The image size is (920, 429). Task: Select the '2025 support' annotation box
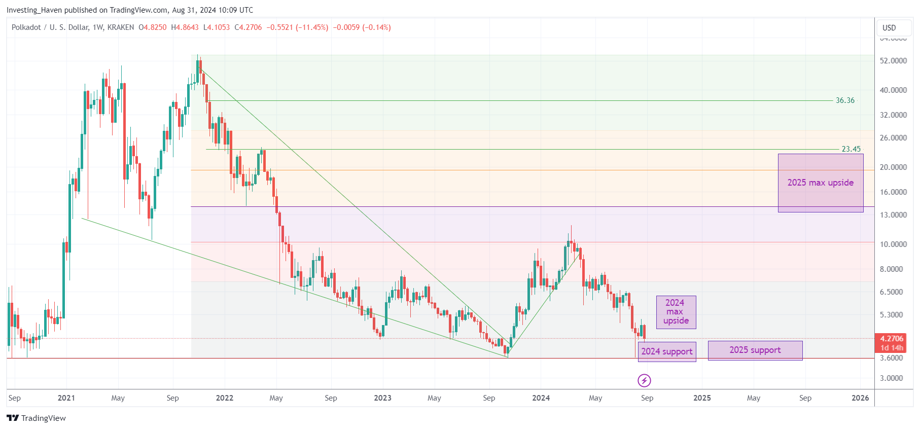click(x=755, y=350)
